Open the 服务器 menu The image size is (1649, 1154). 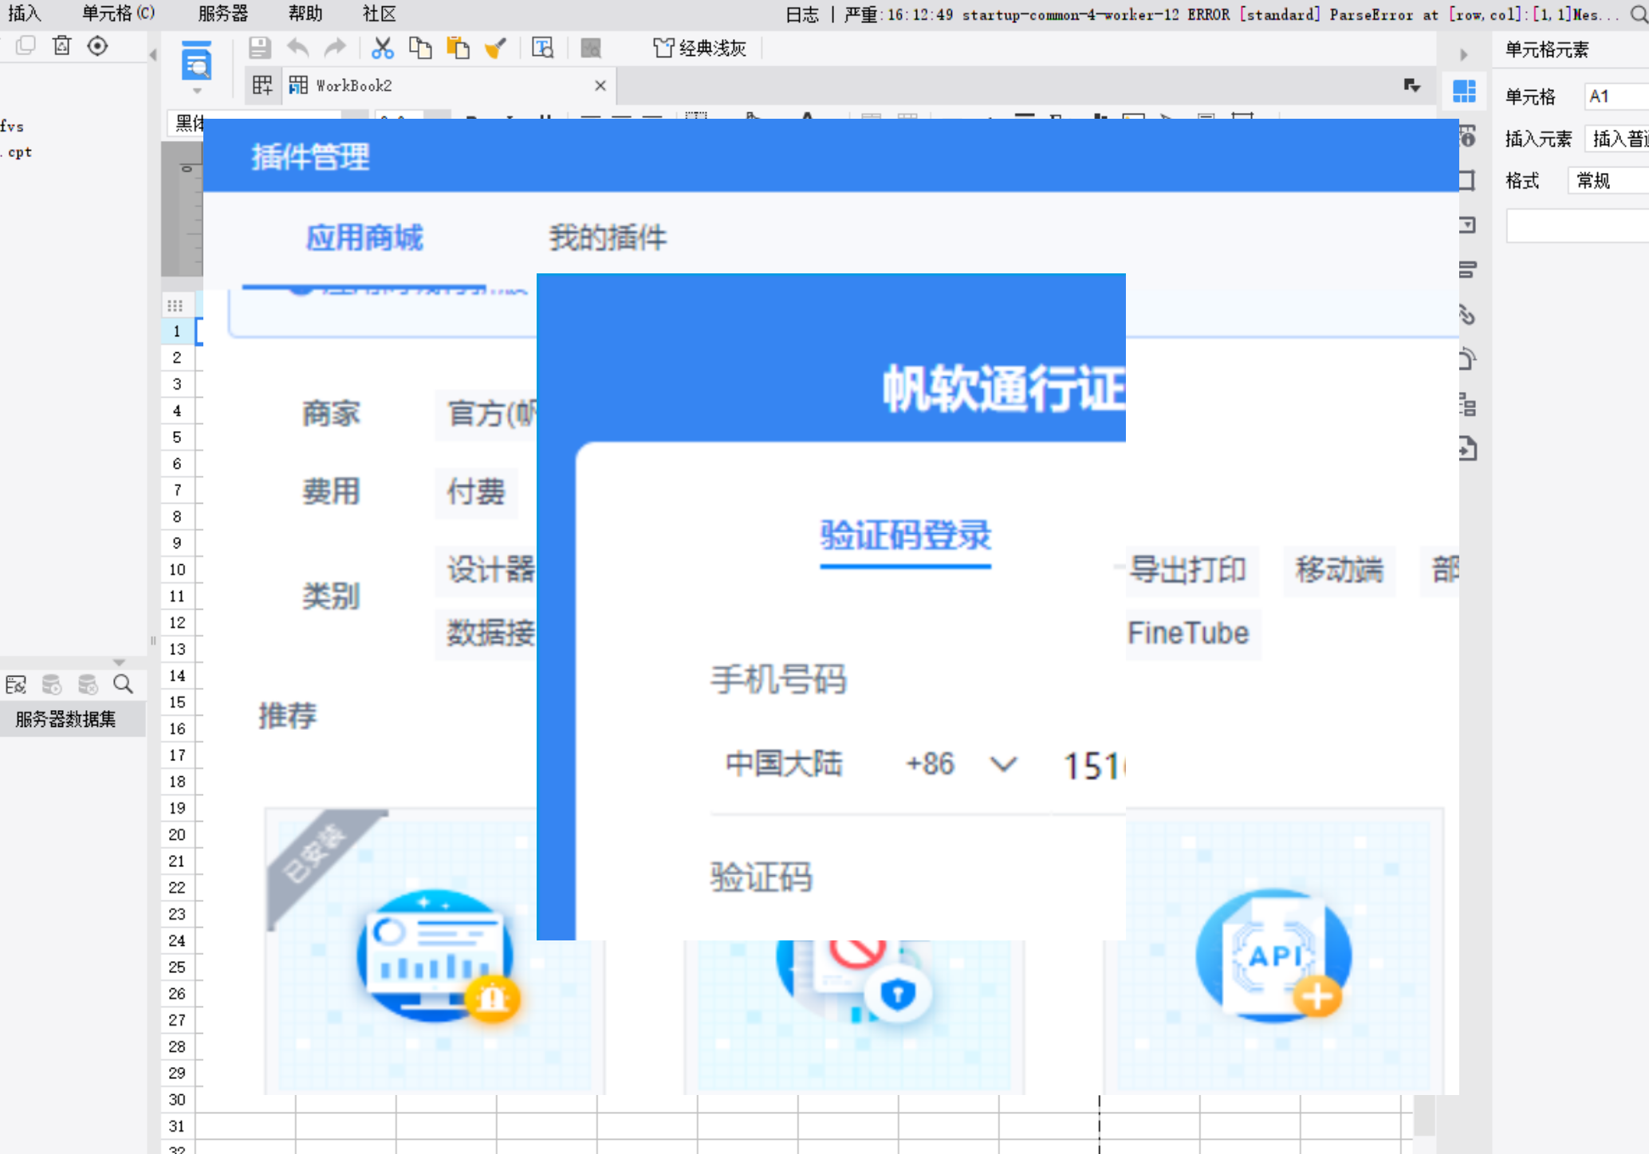tap(223, 14)
